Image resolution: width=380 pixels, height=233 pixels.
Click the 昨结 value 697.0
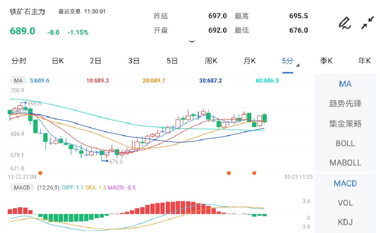click(217, 16)
